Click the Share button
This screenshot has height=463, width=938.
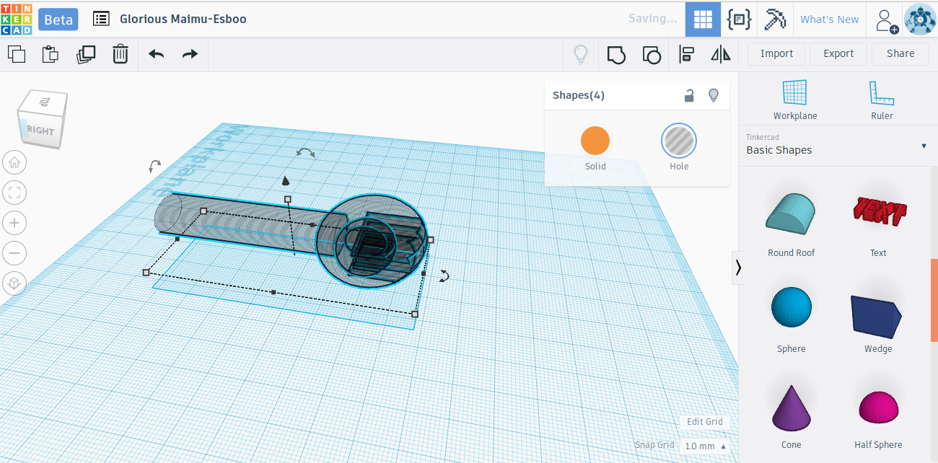pyautogui.click(x=900, y=53)
